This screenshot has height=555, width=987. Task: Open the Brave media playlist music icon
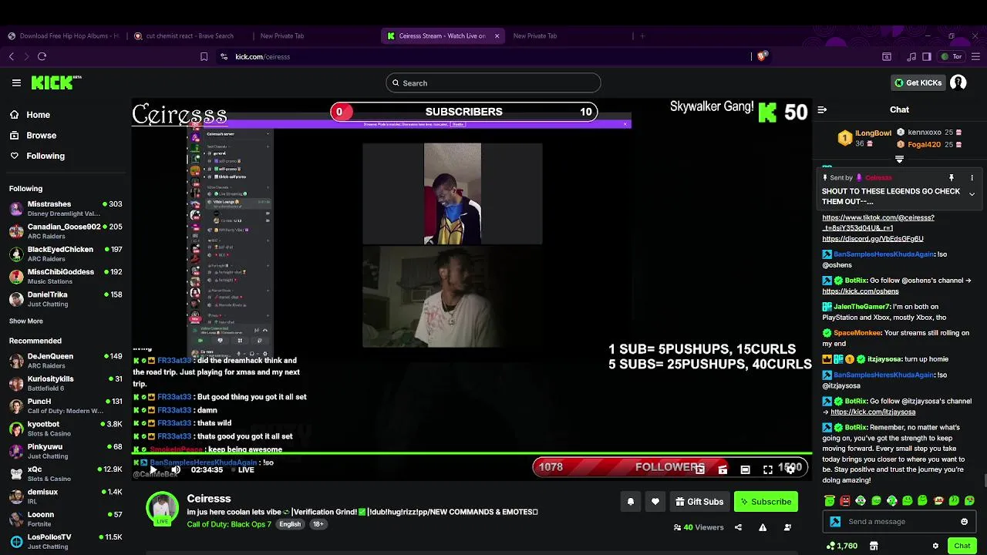click(x=911, y=56)
